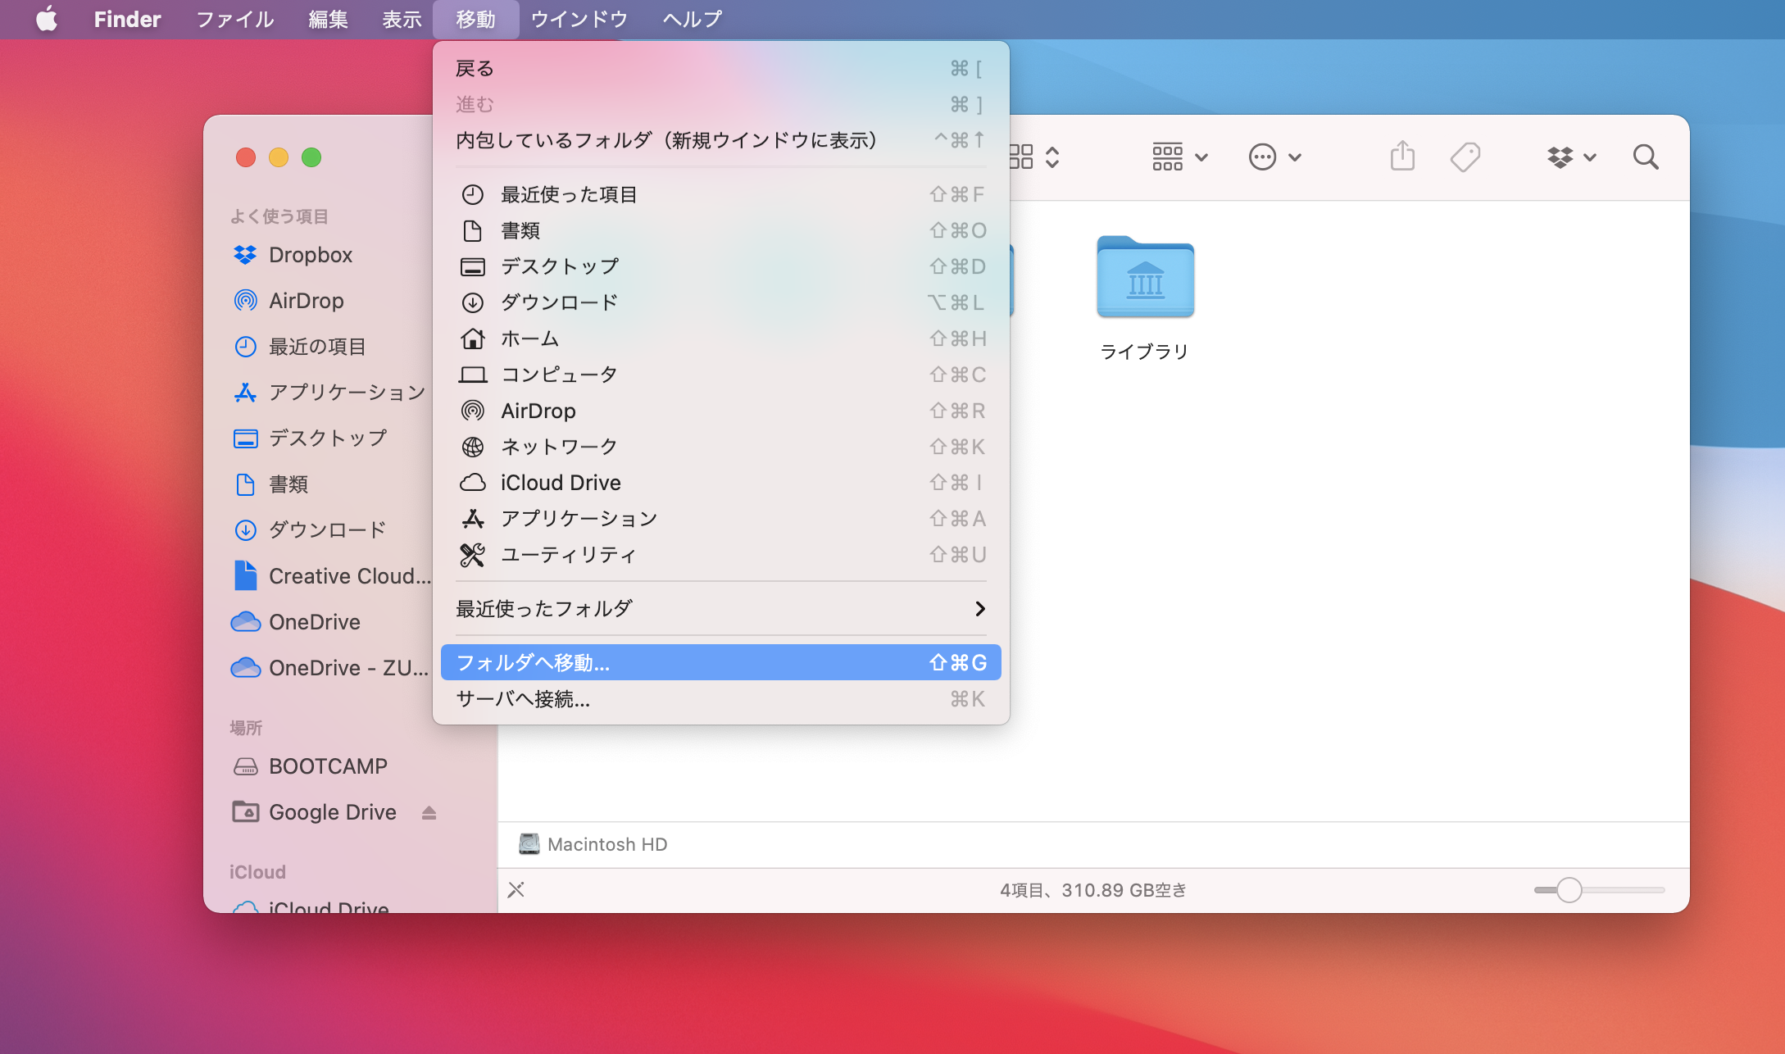Open the search magnifier in the Finder toolbar
1785x1054 pixels.
[x=1646, y=157]
